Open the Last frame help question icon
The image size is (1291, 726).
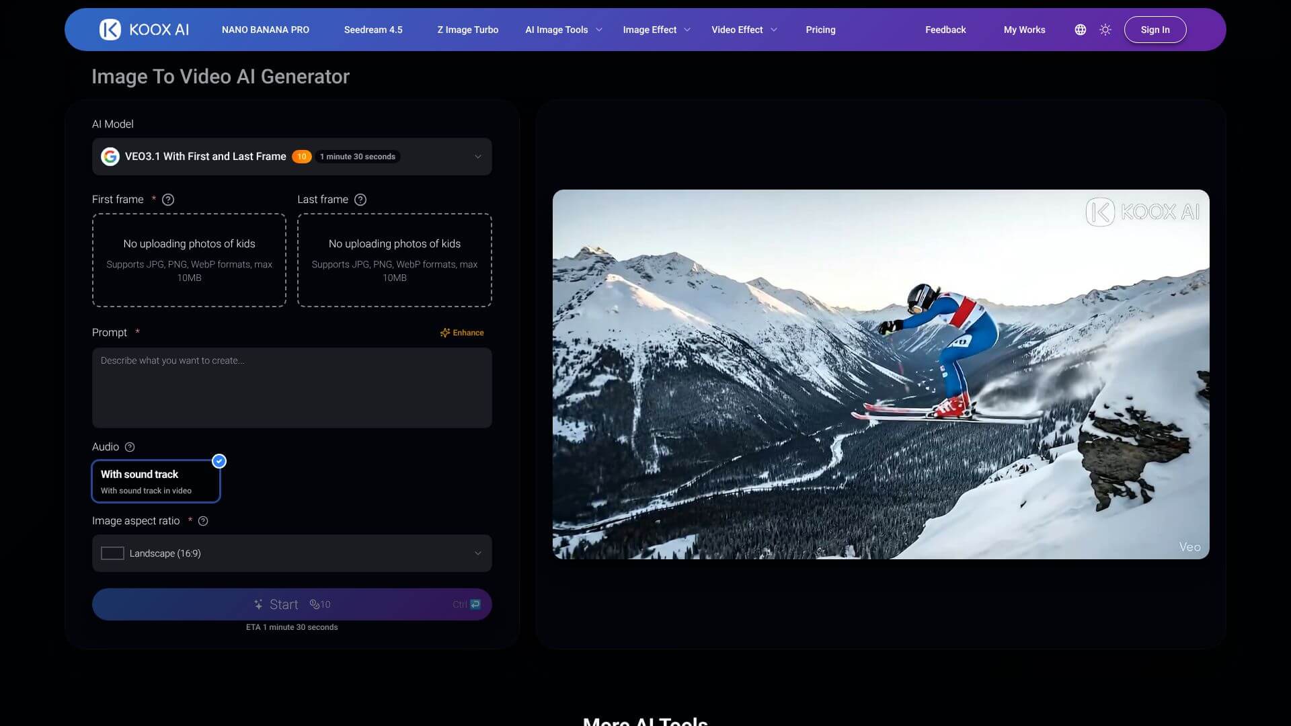pyautogui.click(x=360, y=199)
